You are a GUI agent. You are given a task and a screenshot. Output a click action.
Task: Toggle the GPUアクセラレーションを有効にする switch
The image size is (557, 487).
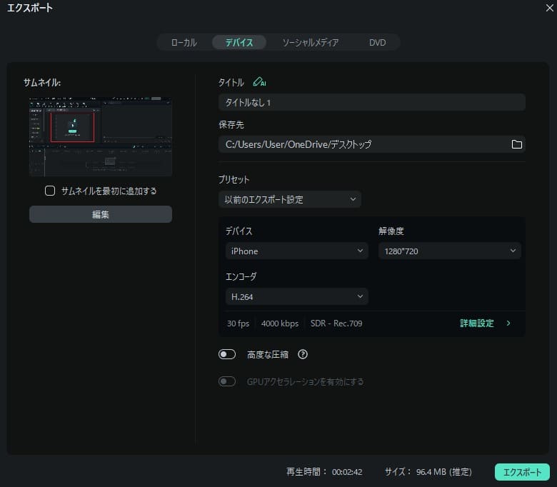pyautogui.click(x=227, y=381)
